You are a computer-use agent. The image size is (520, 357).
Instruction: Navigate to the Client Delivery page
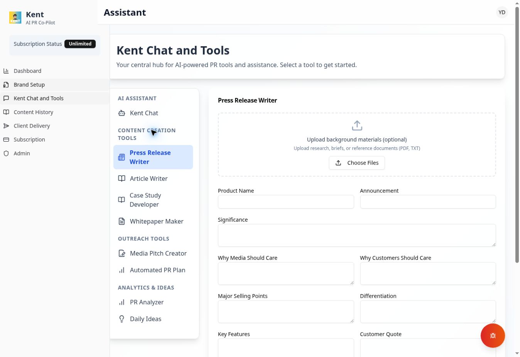55,126
